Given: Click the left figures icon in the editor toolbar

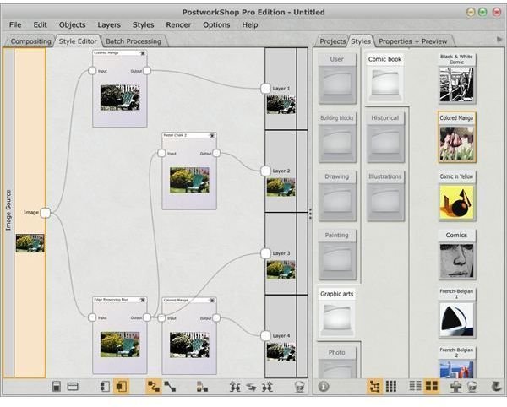Looking at the screenshot, I should (x=235, y=387).
